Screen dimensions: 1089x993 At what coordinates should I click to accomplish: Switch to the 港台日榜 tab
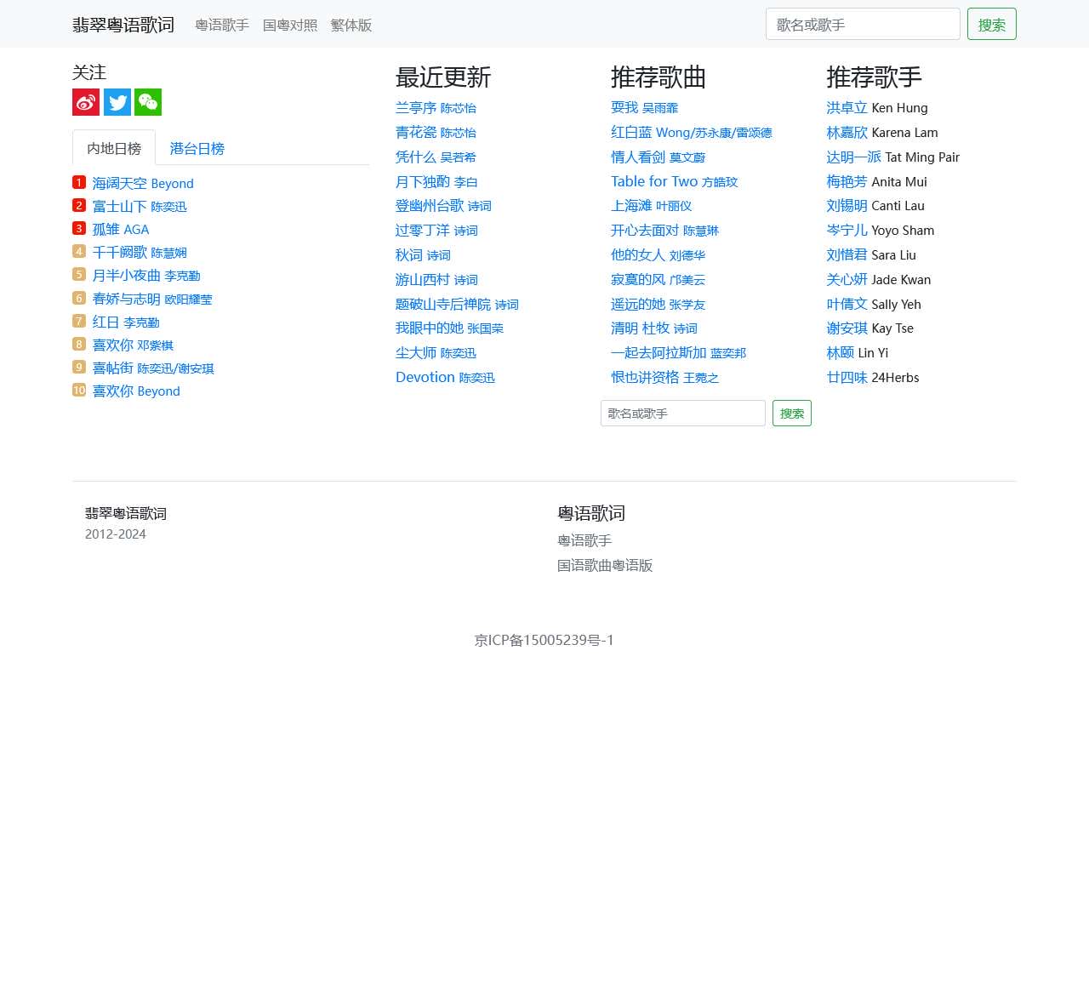point(197,148)
